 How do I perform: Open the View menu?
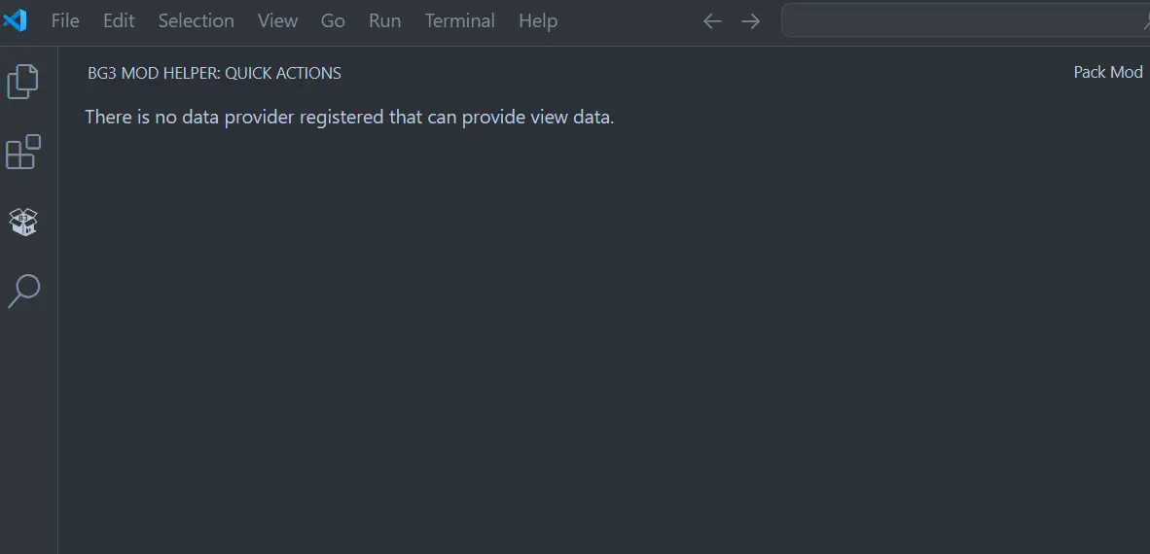click(x=277, y=20)
